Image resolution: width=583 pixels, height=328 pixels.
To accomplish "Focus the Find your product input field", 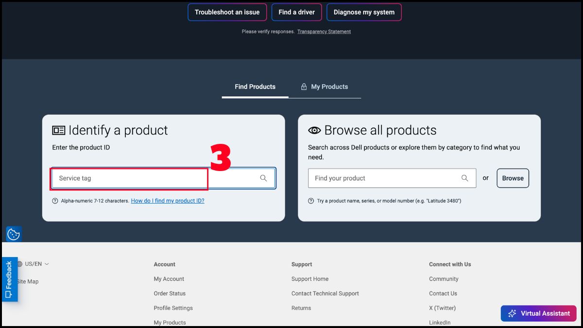I will point(392,178).
